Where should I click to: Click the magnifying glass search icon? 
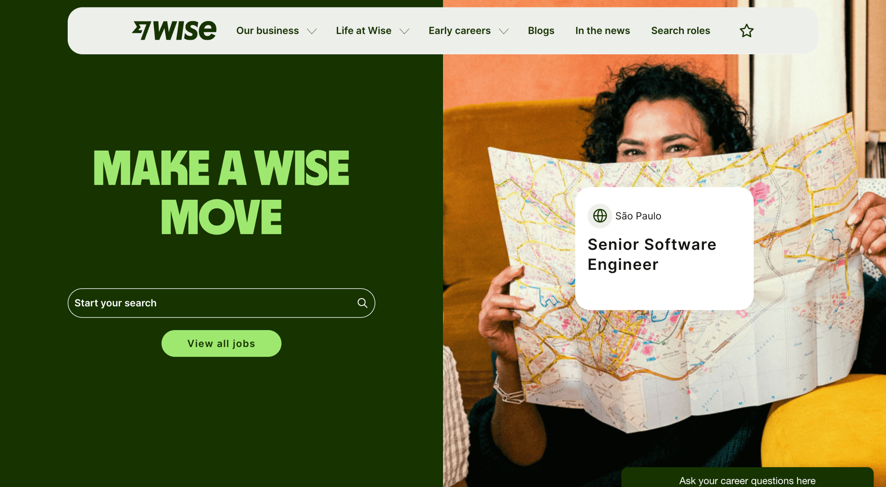click(362, 303)
